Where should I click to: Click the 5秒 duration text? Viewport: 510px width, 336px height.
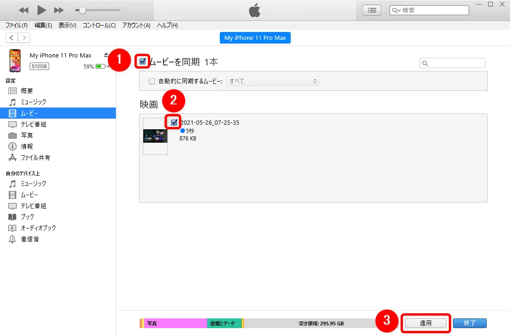190,131
